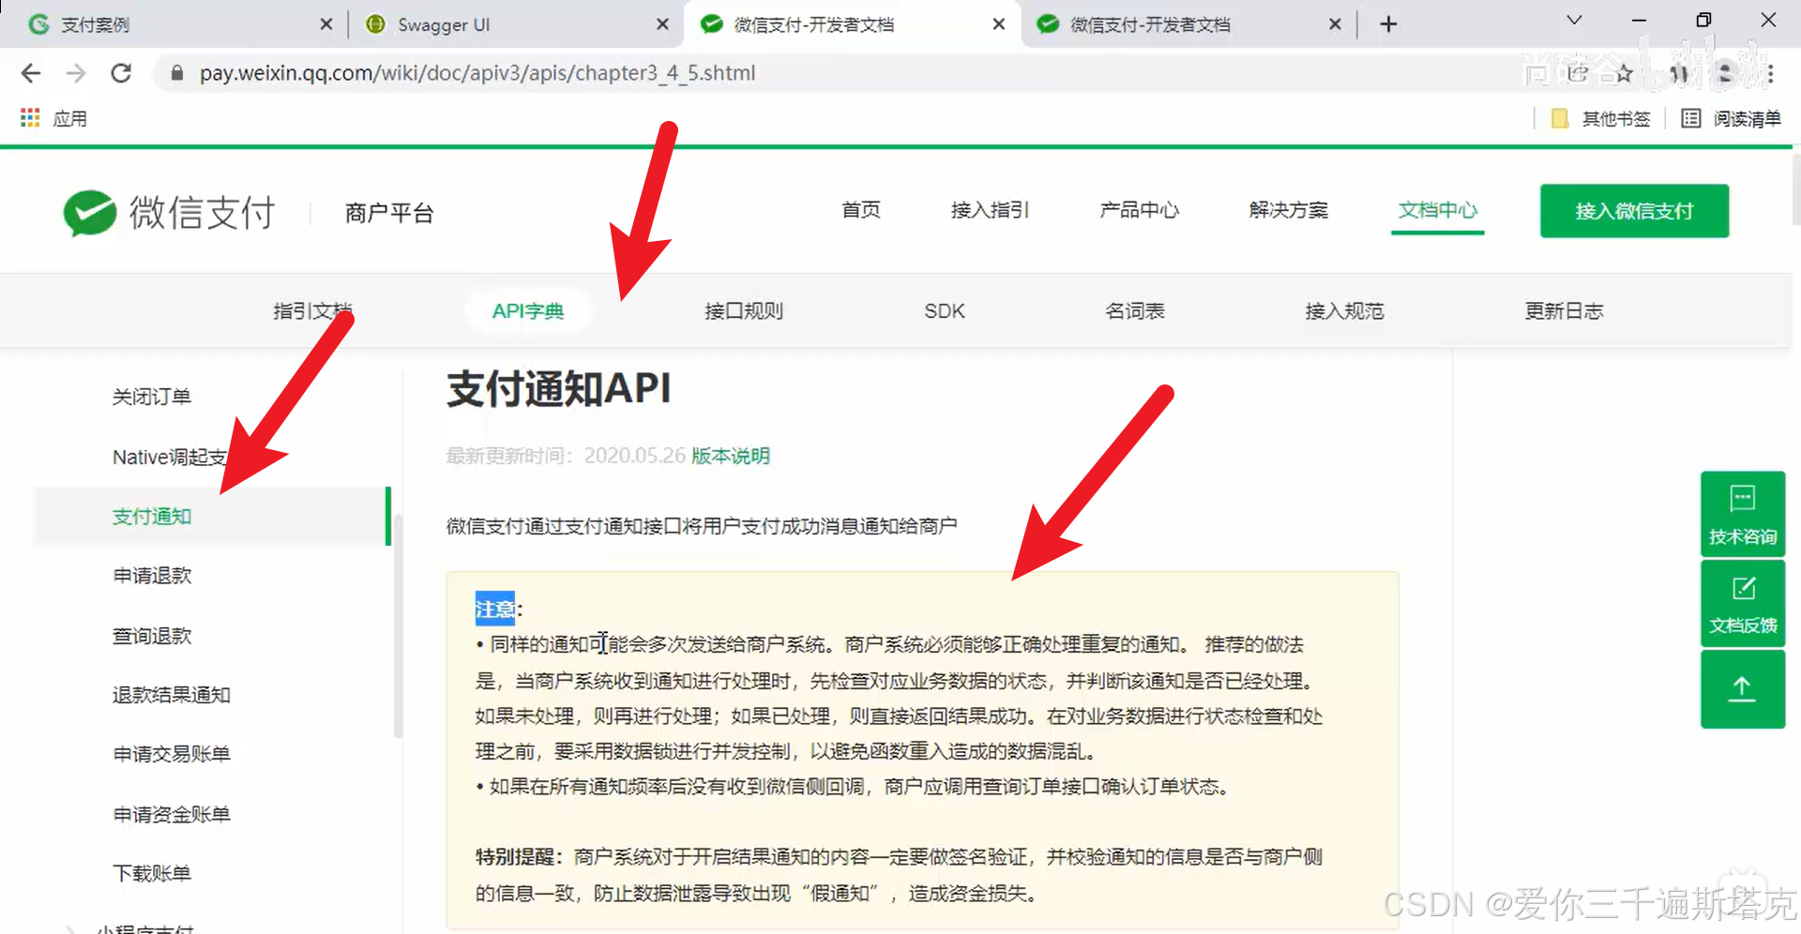Bookmark this page with star icon
The width and height of the screenshot is (1801, 934).
[x=1624, y=73]
